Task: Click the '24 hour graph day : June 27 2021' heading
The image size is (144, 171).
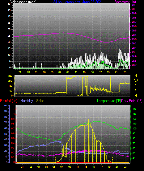Action: pos(78,2)
